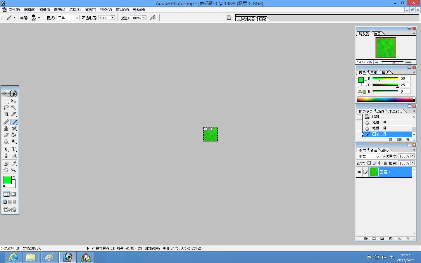421x263 pixels.
Task: Click the swap foreground/background colors arrow
Action: pyautogui.click(x=14, y=177)
